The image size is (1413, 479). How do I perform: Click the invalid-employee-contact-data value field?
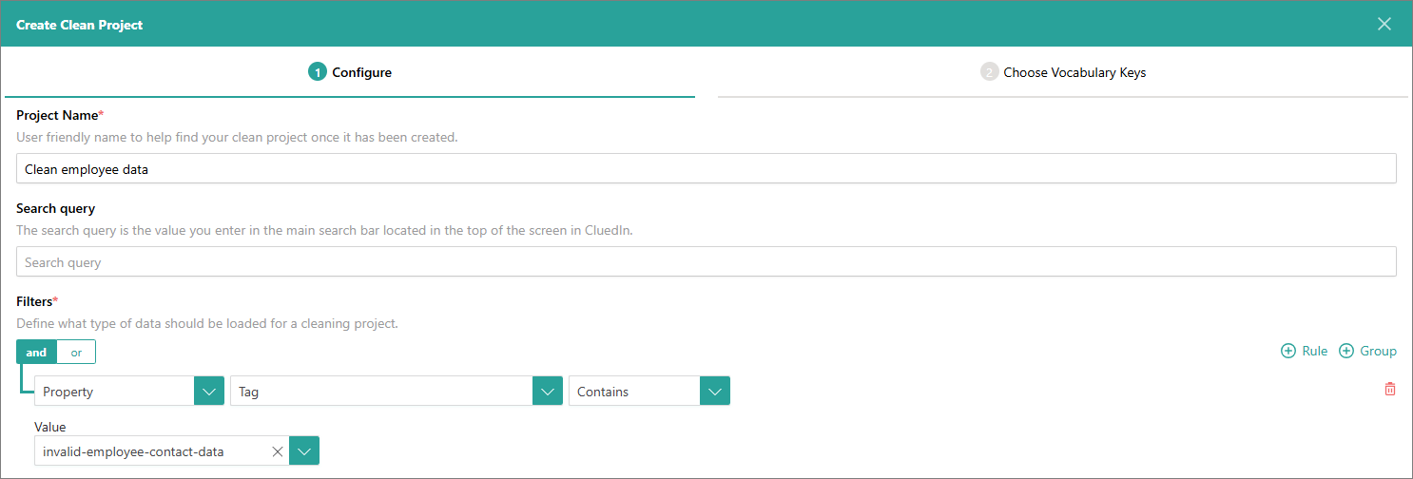point(152,451)
